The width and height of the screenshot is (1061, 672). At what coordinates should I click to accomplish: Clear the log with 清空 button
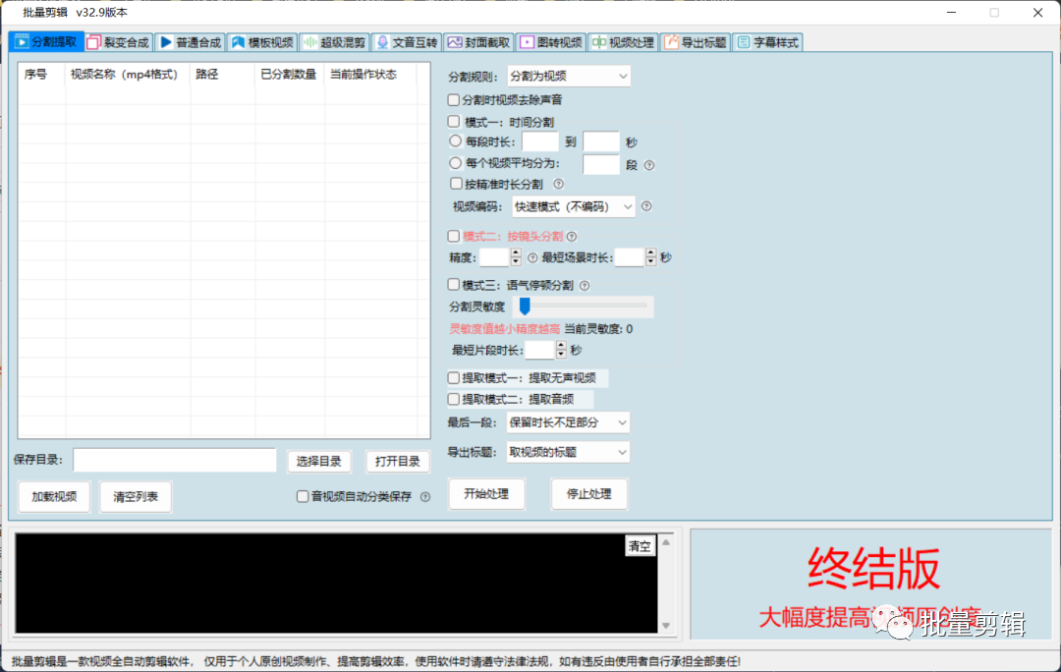(x=640, y=546)
